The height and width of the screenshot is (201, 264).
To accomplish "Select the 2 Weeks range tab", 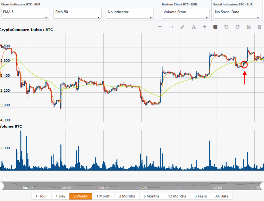I will pyautogui.click(x=81, y=196).
